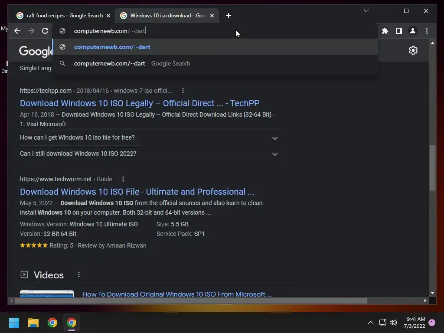Click the horizontal scroll right arrow
Screen dimensions: 444x333
tap(425, 301)
